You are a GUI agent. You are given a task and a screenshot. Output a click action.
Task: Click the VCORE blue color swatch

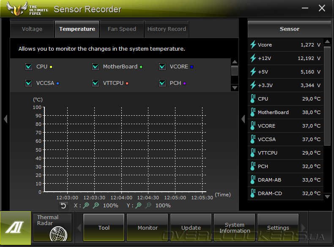tap(192, 67)
